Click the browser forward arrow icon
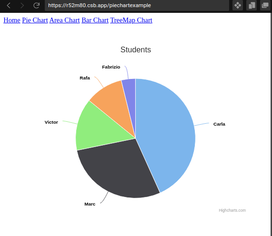The image size is (272, 236). (x=22, y=6)
